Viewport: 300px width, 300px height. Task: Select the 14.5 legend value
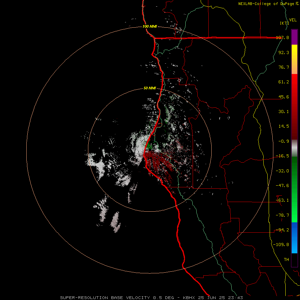coord(284,126)
